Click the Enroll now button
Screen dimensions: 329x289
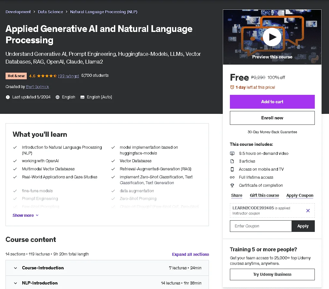tap(272, 118)
